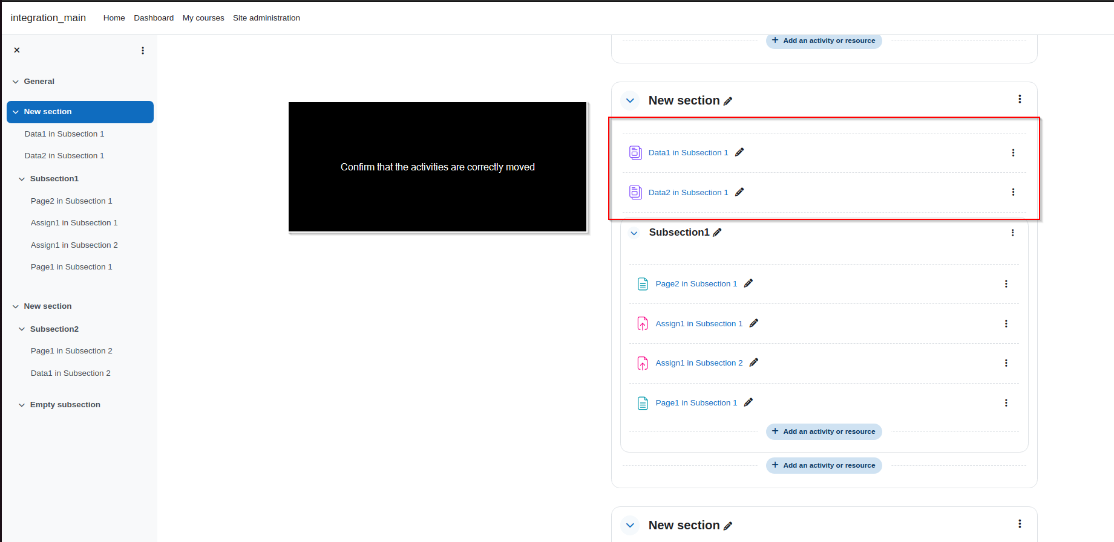
Task: Collapse Empty subsection chevron in index
Action: [22, 405]
